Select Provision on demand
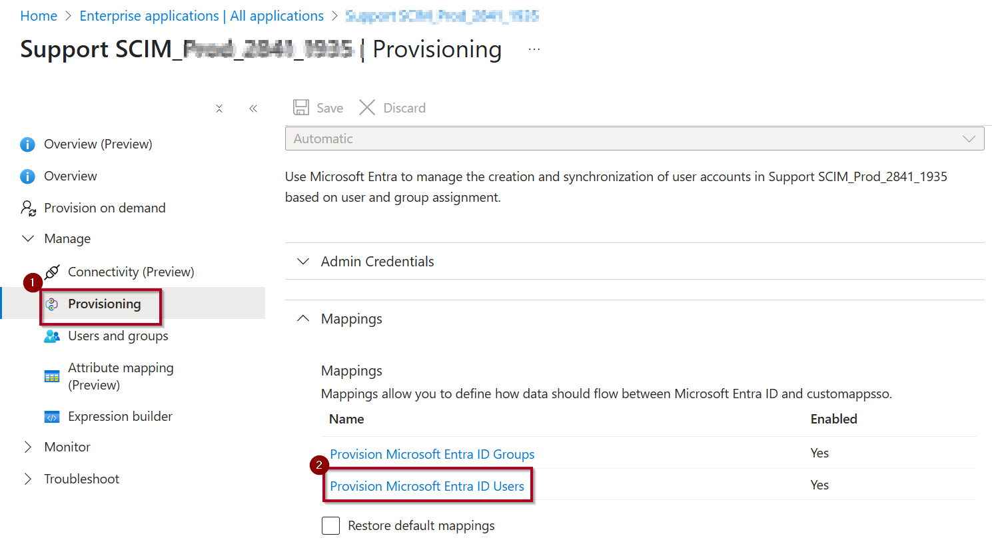Viewport: 992px width, 548px height. 105,208
